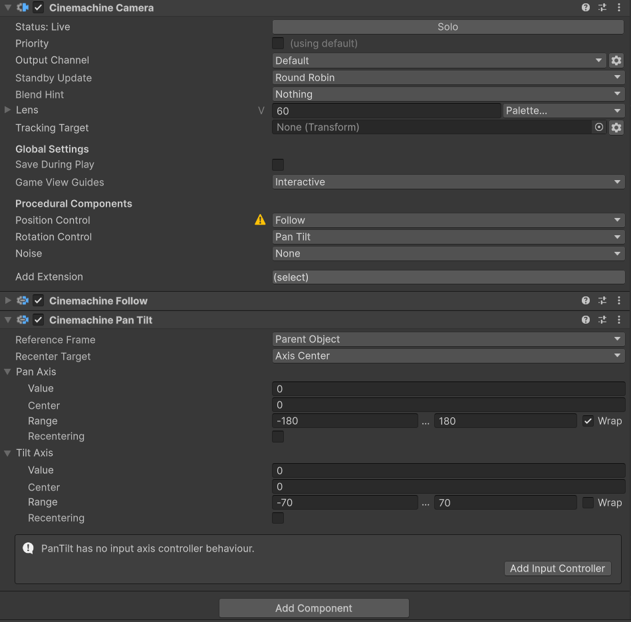631x622 pixels.
Task: Open Add Extension select dropdown
Action: click(448, 277)
